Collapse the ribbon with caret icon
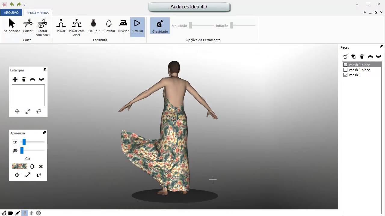The height and width of the screenshot is (216, 385). pyautogui.click(x=364, y=12)
